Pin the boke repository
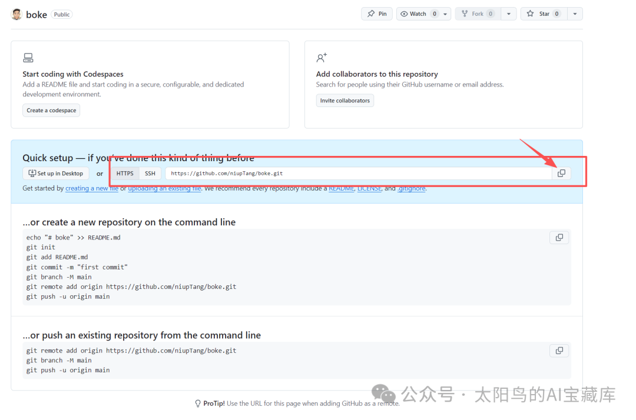The width and height of the screenshot is (636, 420). pyautogui.click(x=377, y=14)
